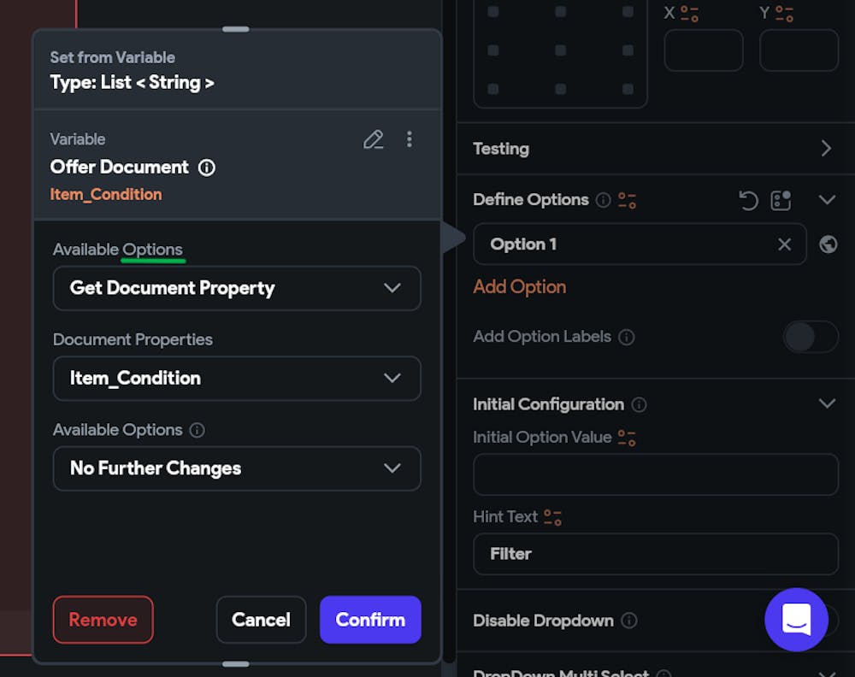
Task: Click the info icon beside Offer Document
Action: pyautogui.click(x=207, y=168)
